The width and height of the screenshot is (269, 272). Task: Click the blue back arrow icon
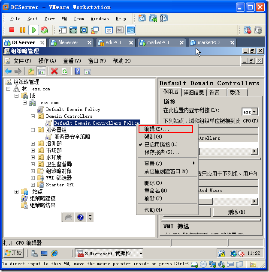click(8, 72)
